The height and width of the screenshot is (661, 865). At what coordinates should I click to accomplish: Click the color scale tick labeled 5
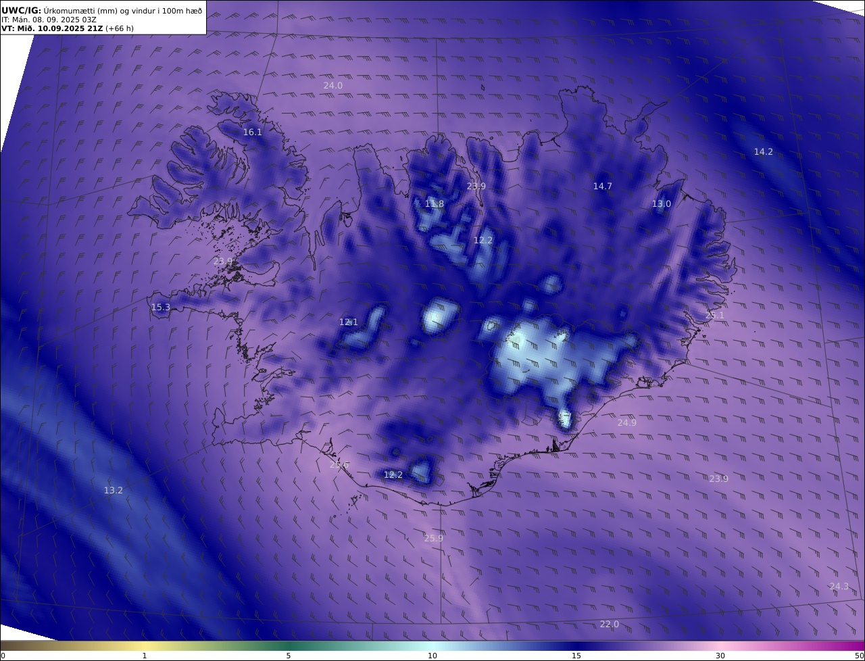pos(289,656)
